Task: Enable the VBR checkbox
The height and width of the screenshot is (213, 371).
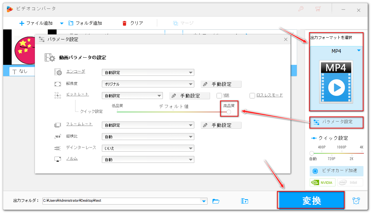Action: (x=219, y=96)
